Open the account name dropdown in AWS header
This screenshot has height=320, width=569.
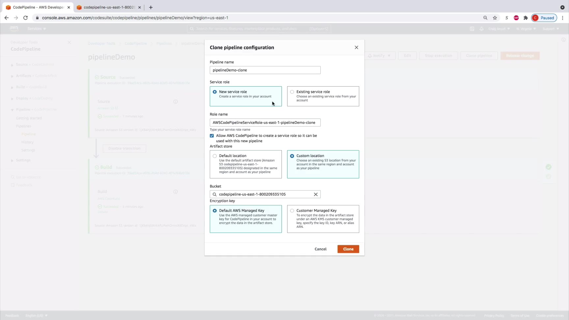tap(499, 29)
